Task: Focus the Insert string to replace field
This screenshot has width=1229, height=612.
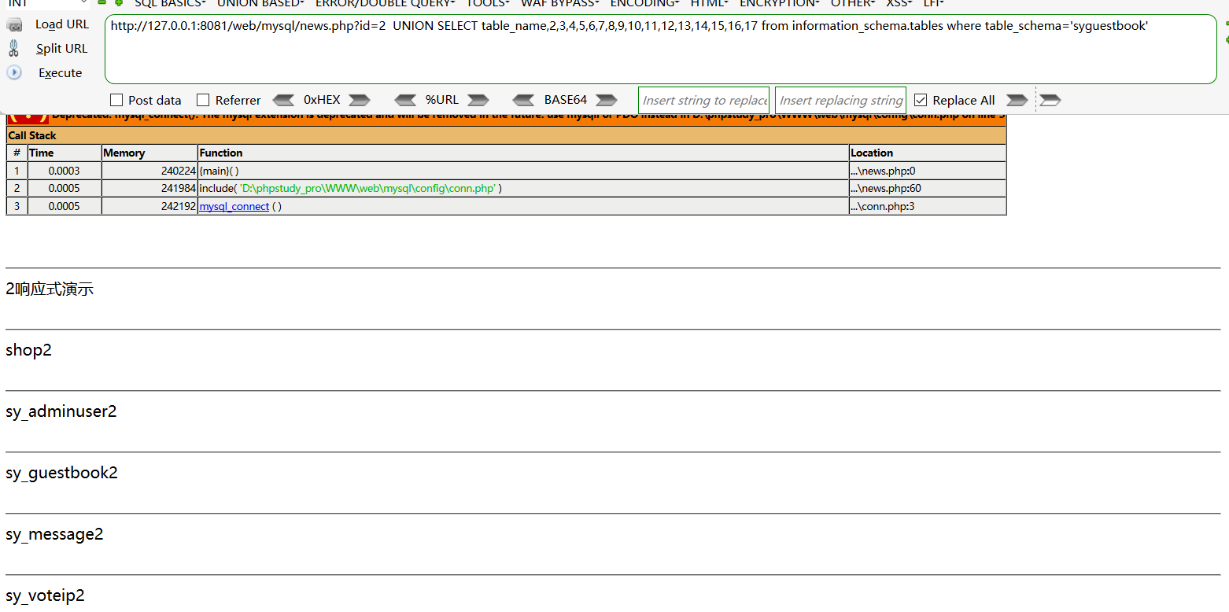Action: click(x=703, y=100)
